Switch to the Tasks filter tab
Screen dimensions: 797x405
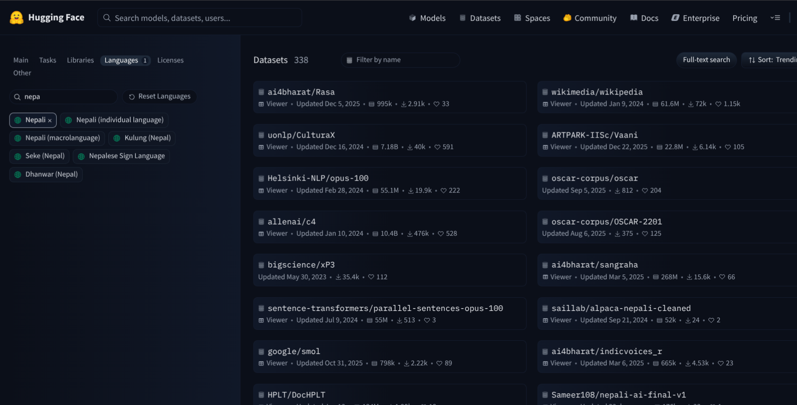point(48,60)
